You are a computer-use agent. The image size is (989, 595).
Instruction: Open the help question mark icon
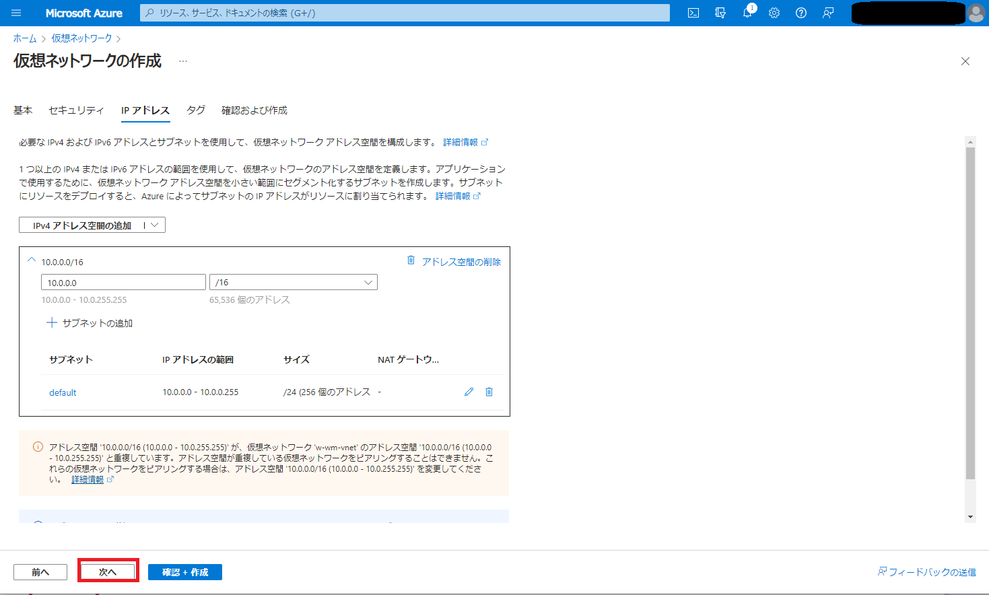click(801, 13)
